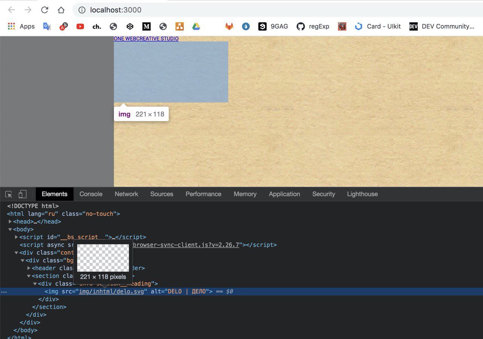Collapse the intro-section__heading div node
The width and height of the screenshot is (483, 339).
[35, 284]
